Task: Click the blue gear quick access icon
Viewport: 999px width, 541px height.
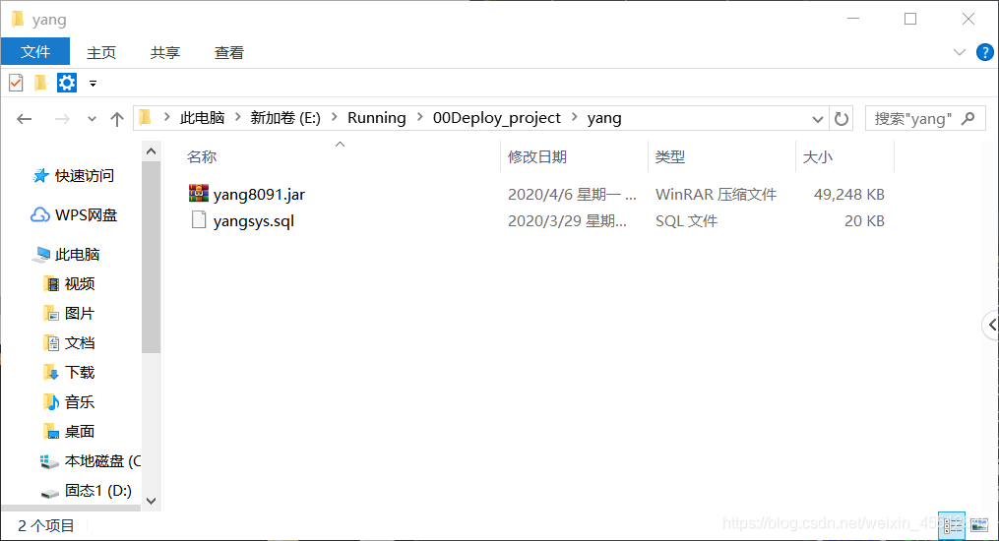Action: (67, 83)
